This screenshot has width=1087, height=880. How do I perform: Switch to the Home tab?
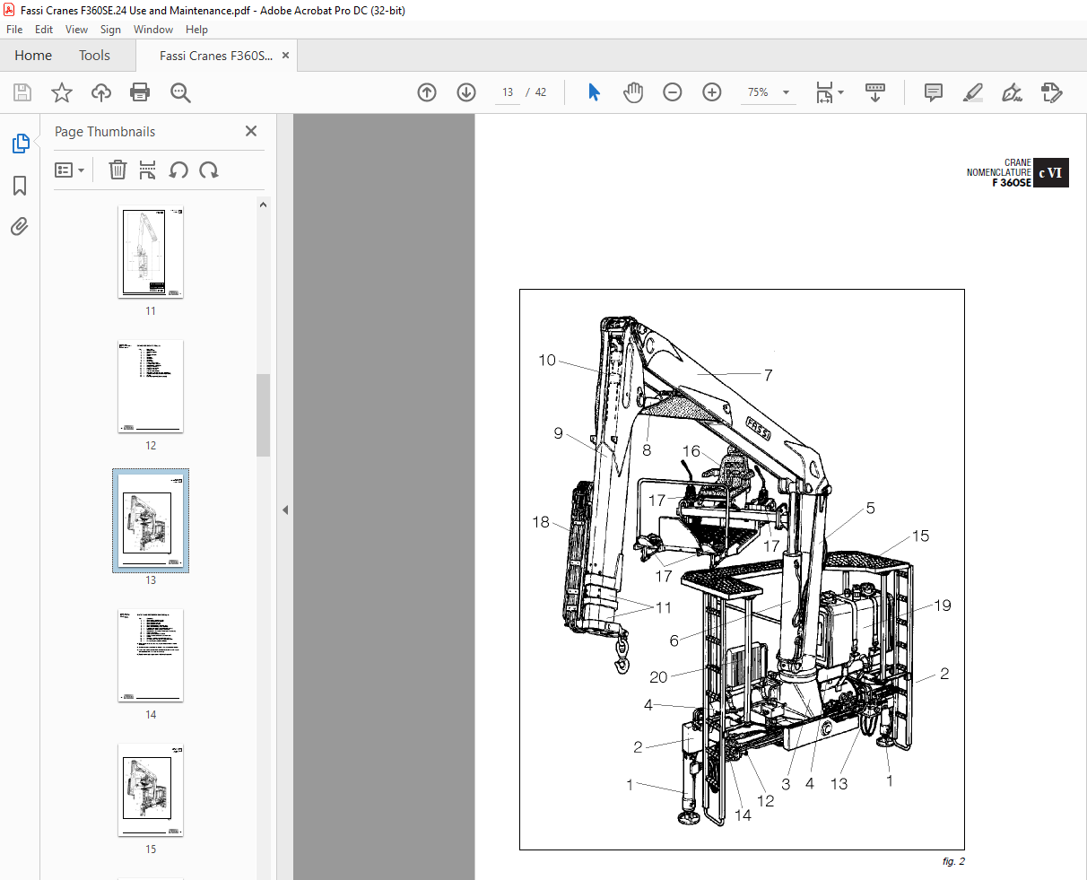click(x=33, y=56)
